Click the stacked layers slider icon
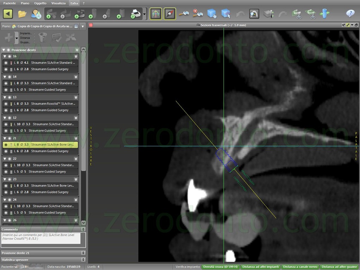Image resolution: width=360 pixels, height=270 pixels. [x=268, y=14]
